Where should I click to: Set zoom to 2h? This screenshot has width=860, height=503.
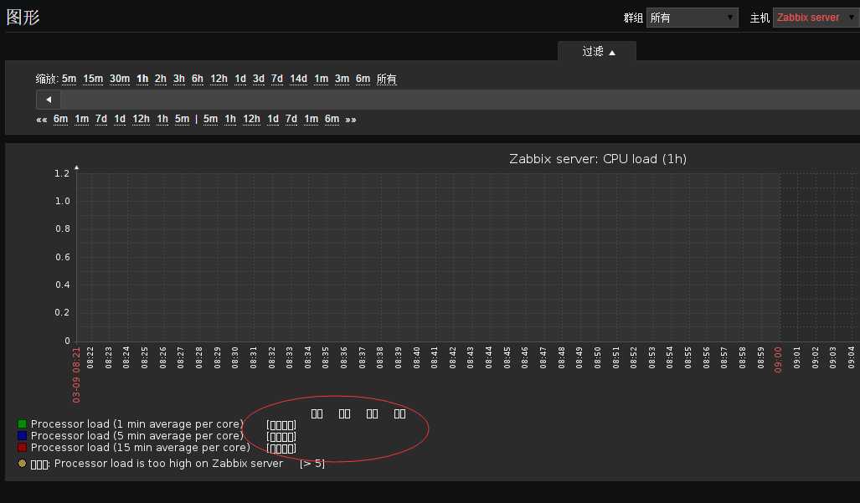pyautogui.click(x=161, y=79)
